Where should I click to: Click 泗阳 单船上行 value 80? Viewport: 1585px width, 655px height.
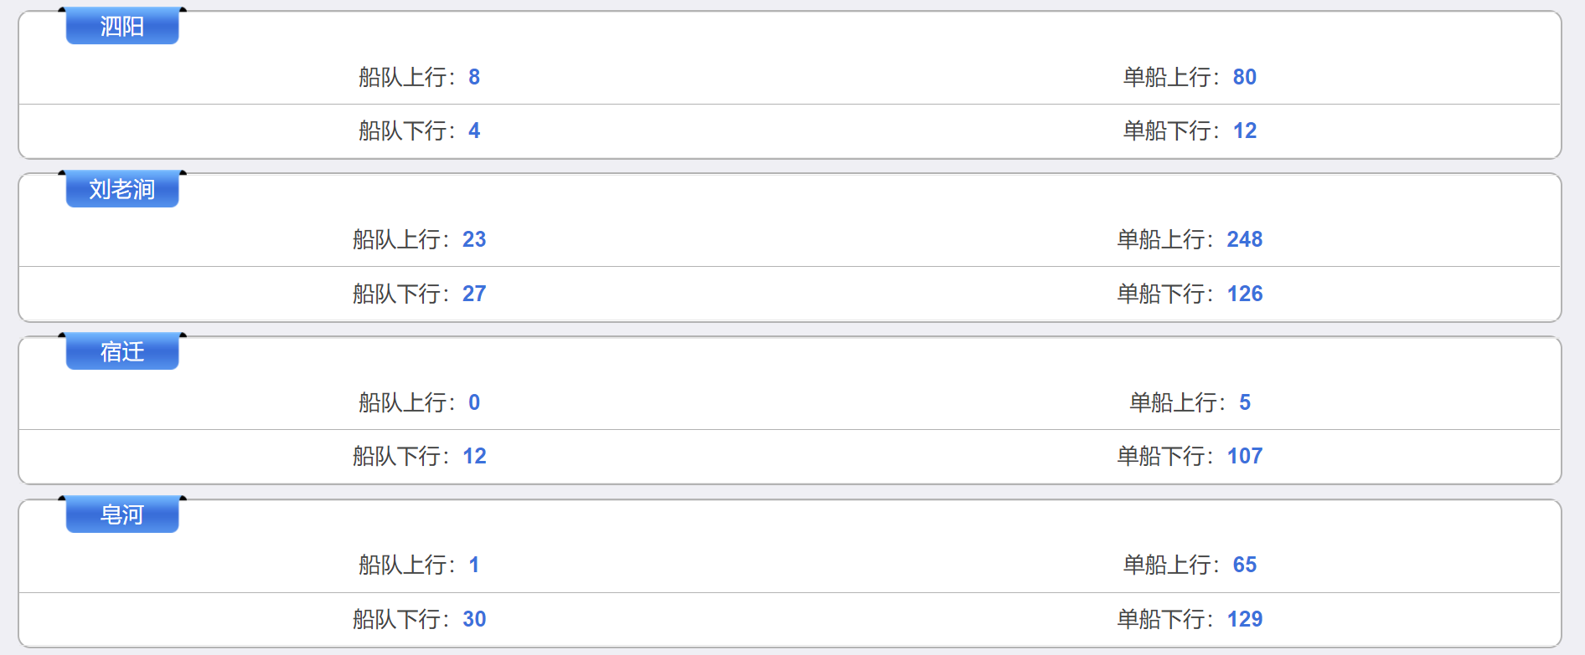1245,77
